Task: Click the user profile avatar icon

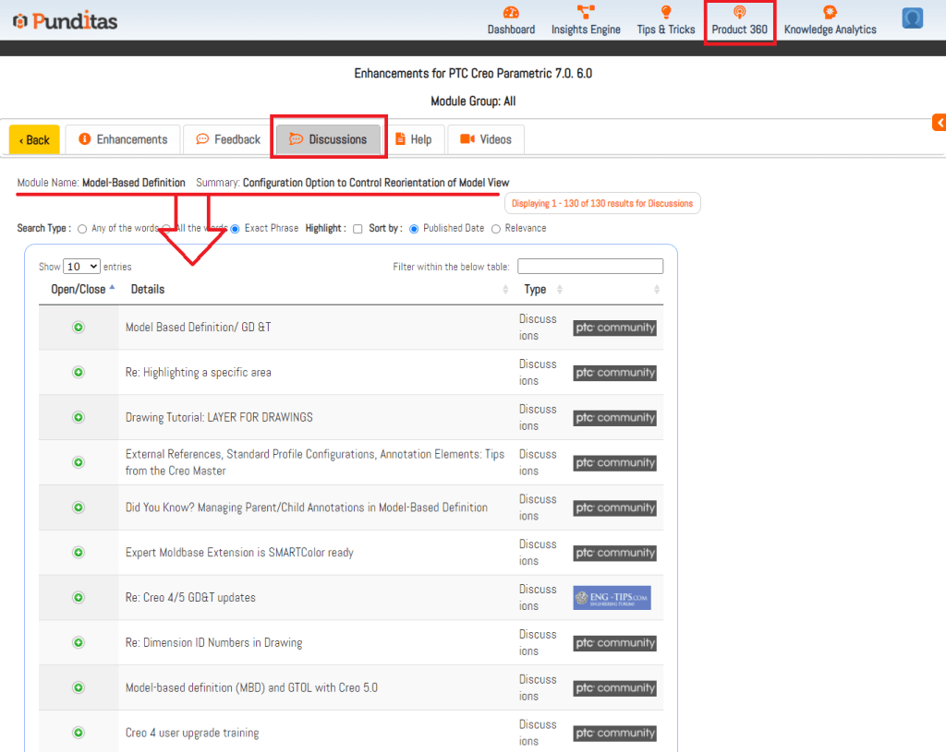Action: 913,18
